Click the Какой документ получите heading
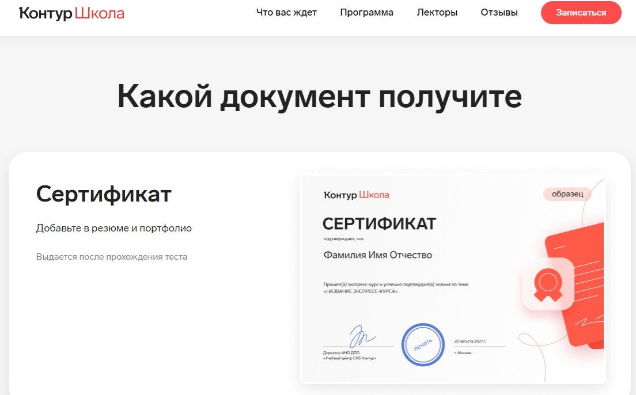 pyautogui.click(x=319, y=97)
